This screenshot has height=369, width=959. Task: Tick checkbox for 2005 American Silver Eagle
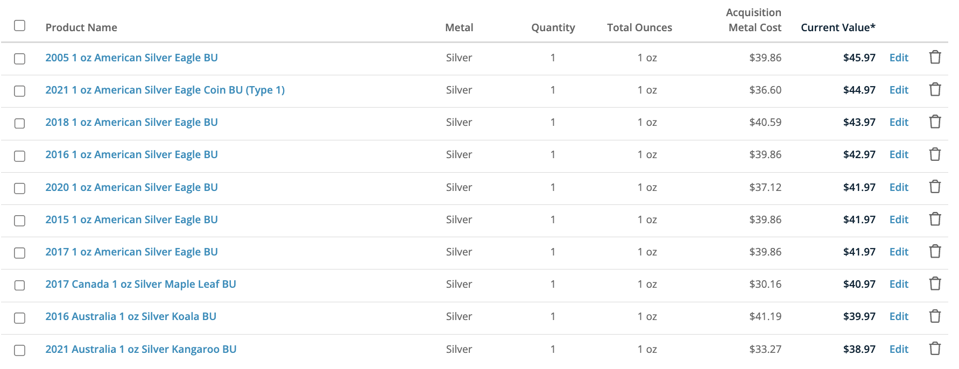tap(20, 59)
